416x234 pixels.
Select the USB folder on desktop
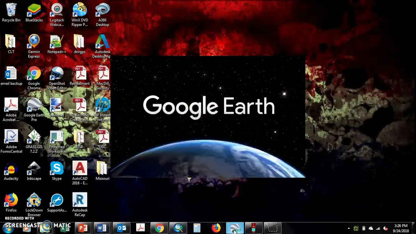[x=80, y=140]
